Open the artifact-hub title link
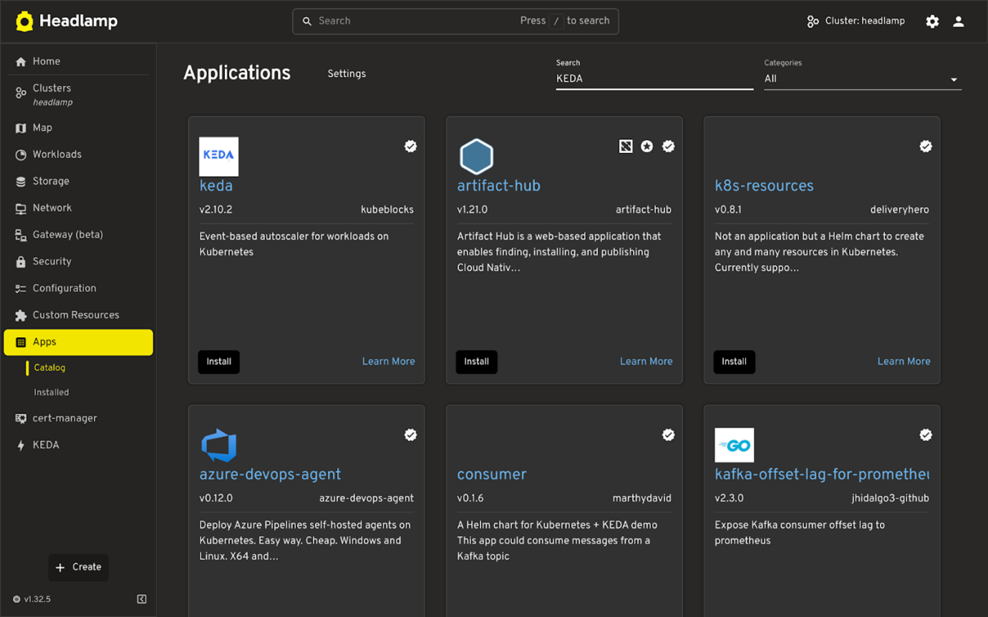 click(x=499, y=186)
